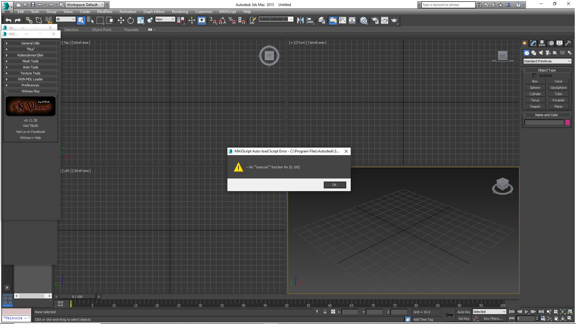Open the Standard Primitives dropdown
576x324 pixels.
tap(547, 61)
